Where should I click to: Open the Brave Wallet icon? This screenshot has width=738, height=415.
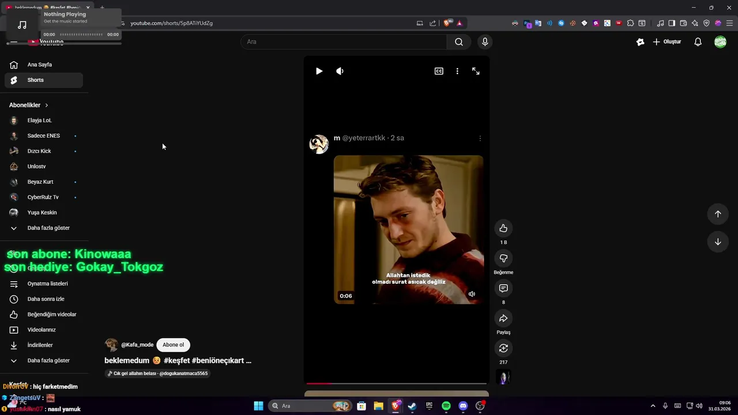pos(683,23)
